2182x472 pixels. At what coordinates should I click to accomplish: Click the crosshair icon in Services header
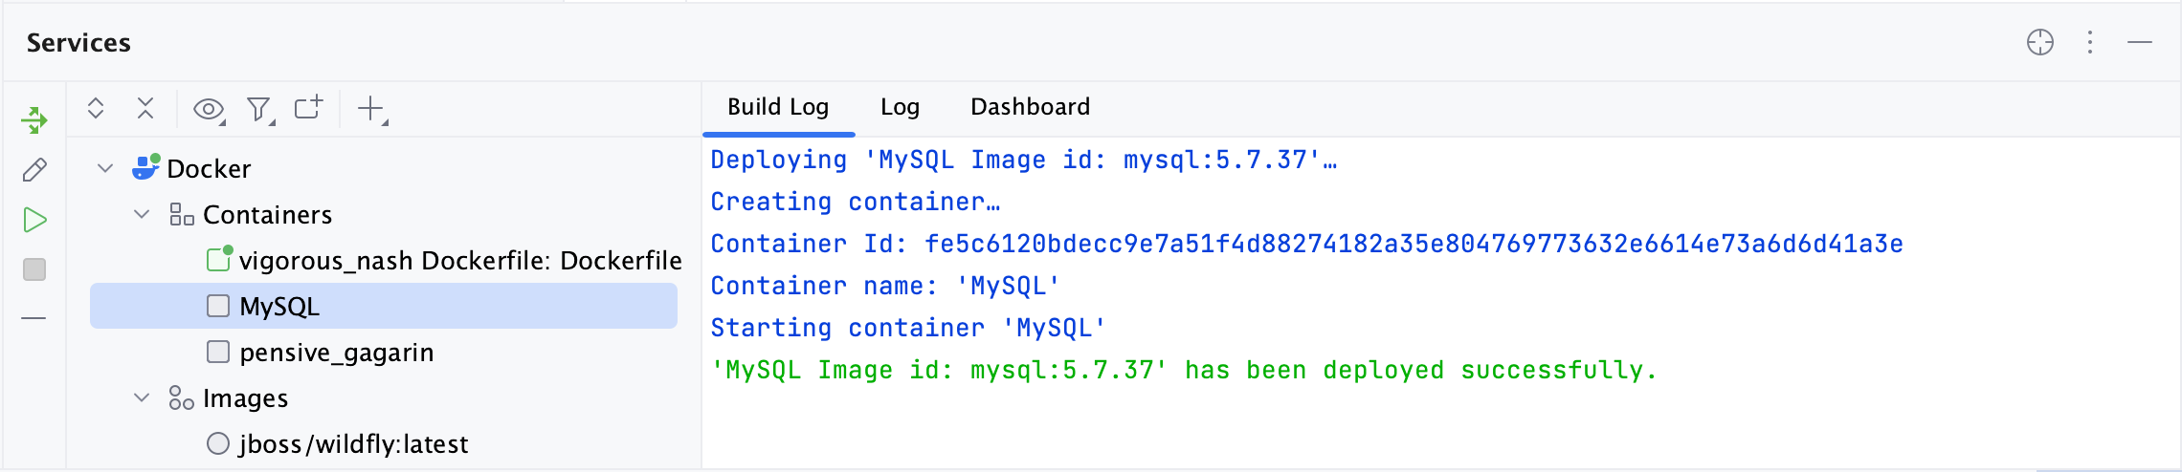click(x=2040, y=42)
